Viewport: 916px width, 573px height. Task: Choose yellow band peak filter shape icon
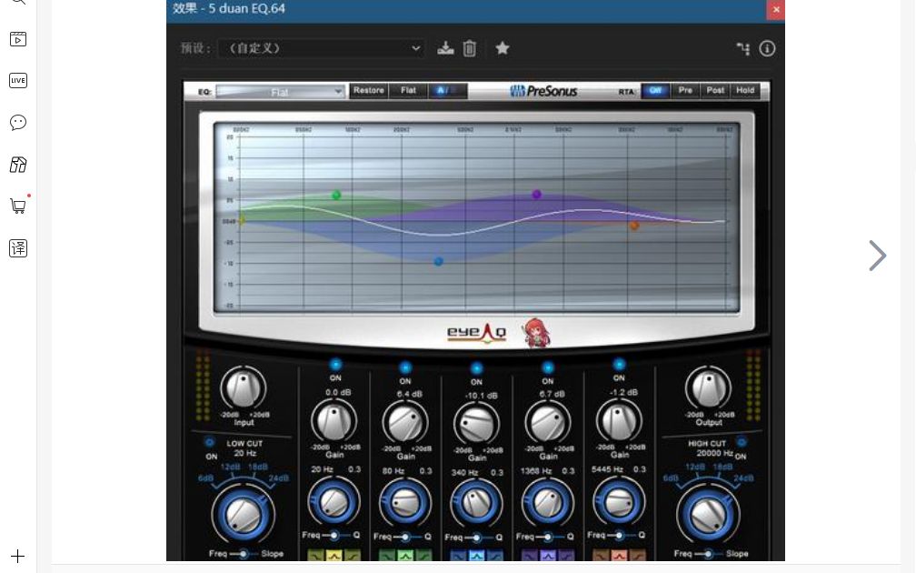coord(334,556)
